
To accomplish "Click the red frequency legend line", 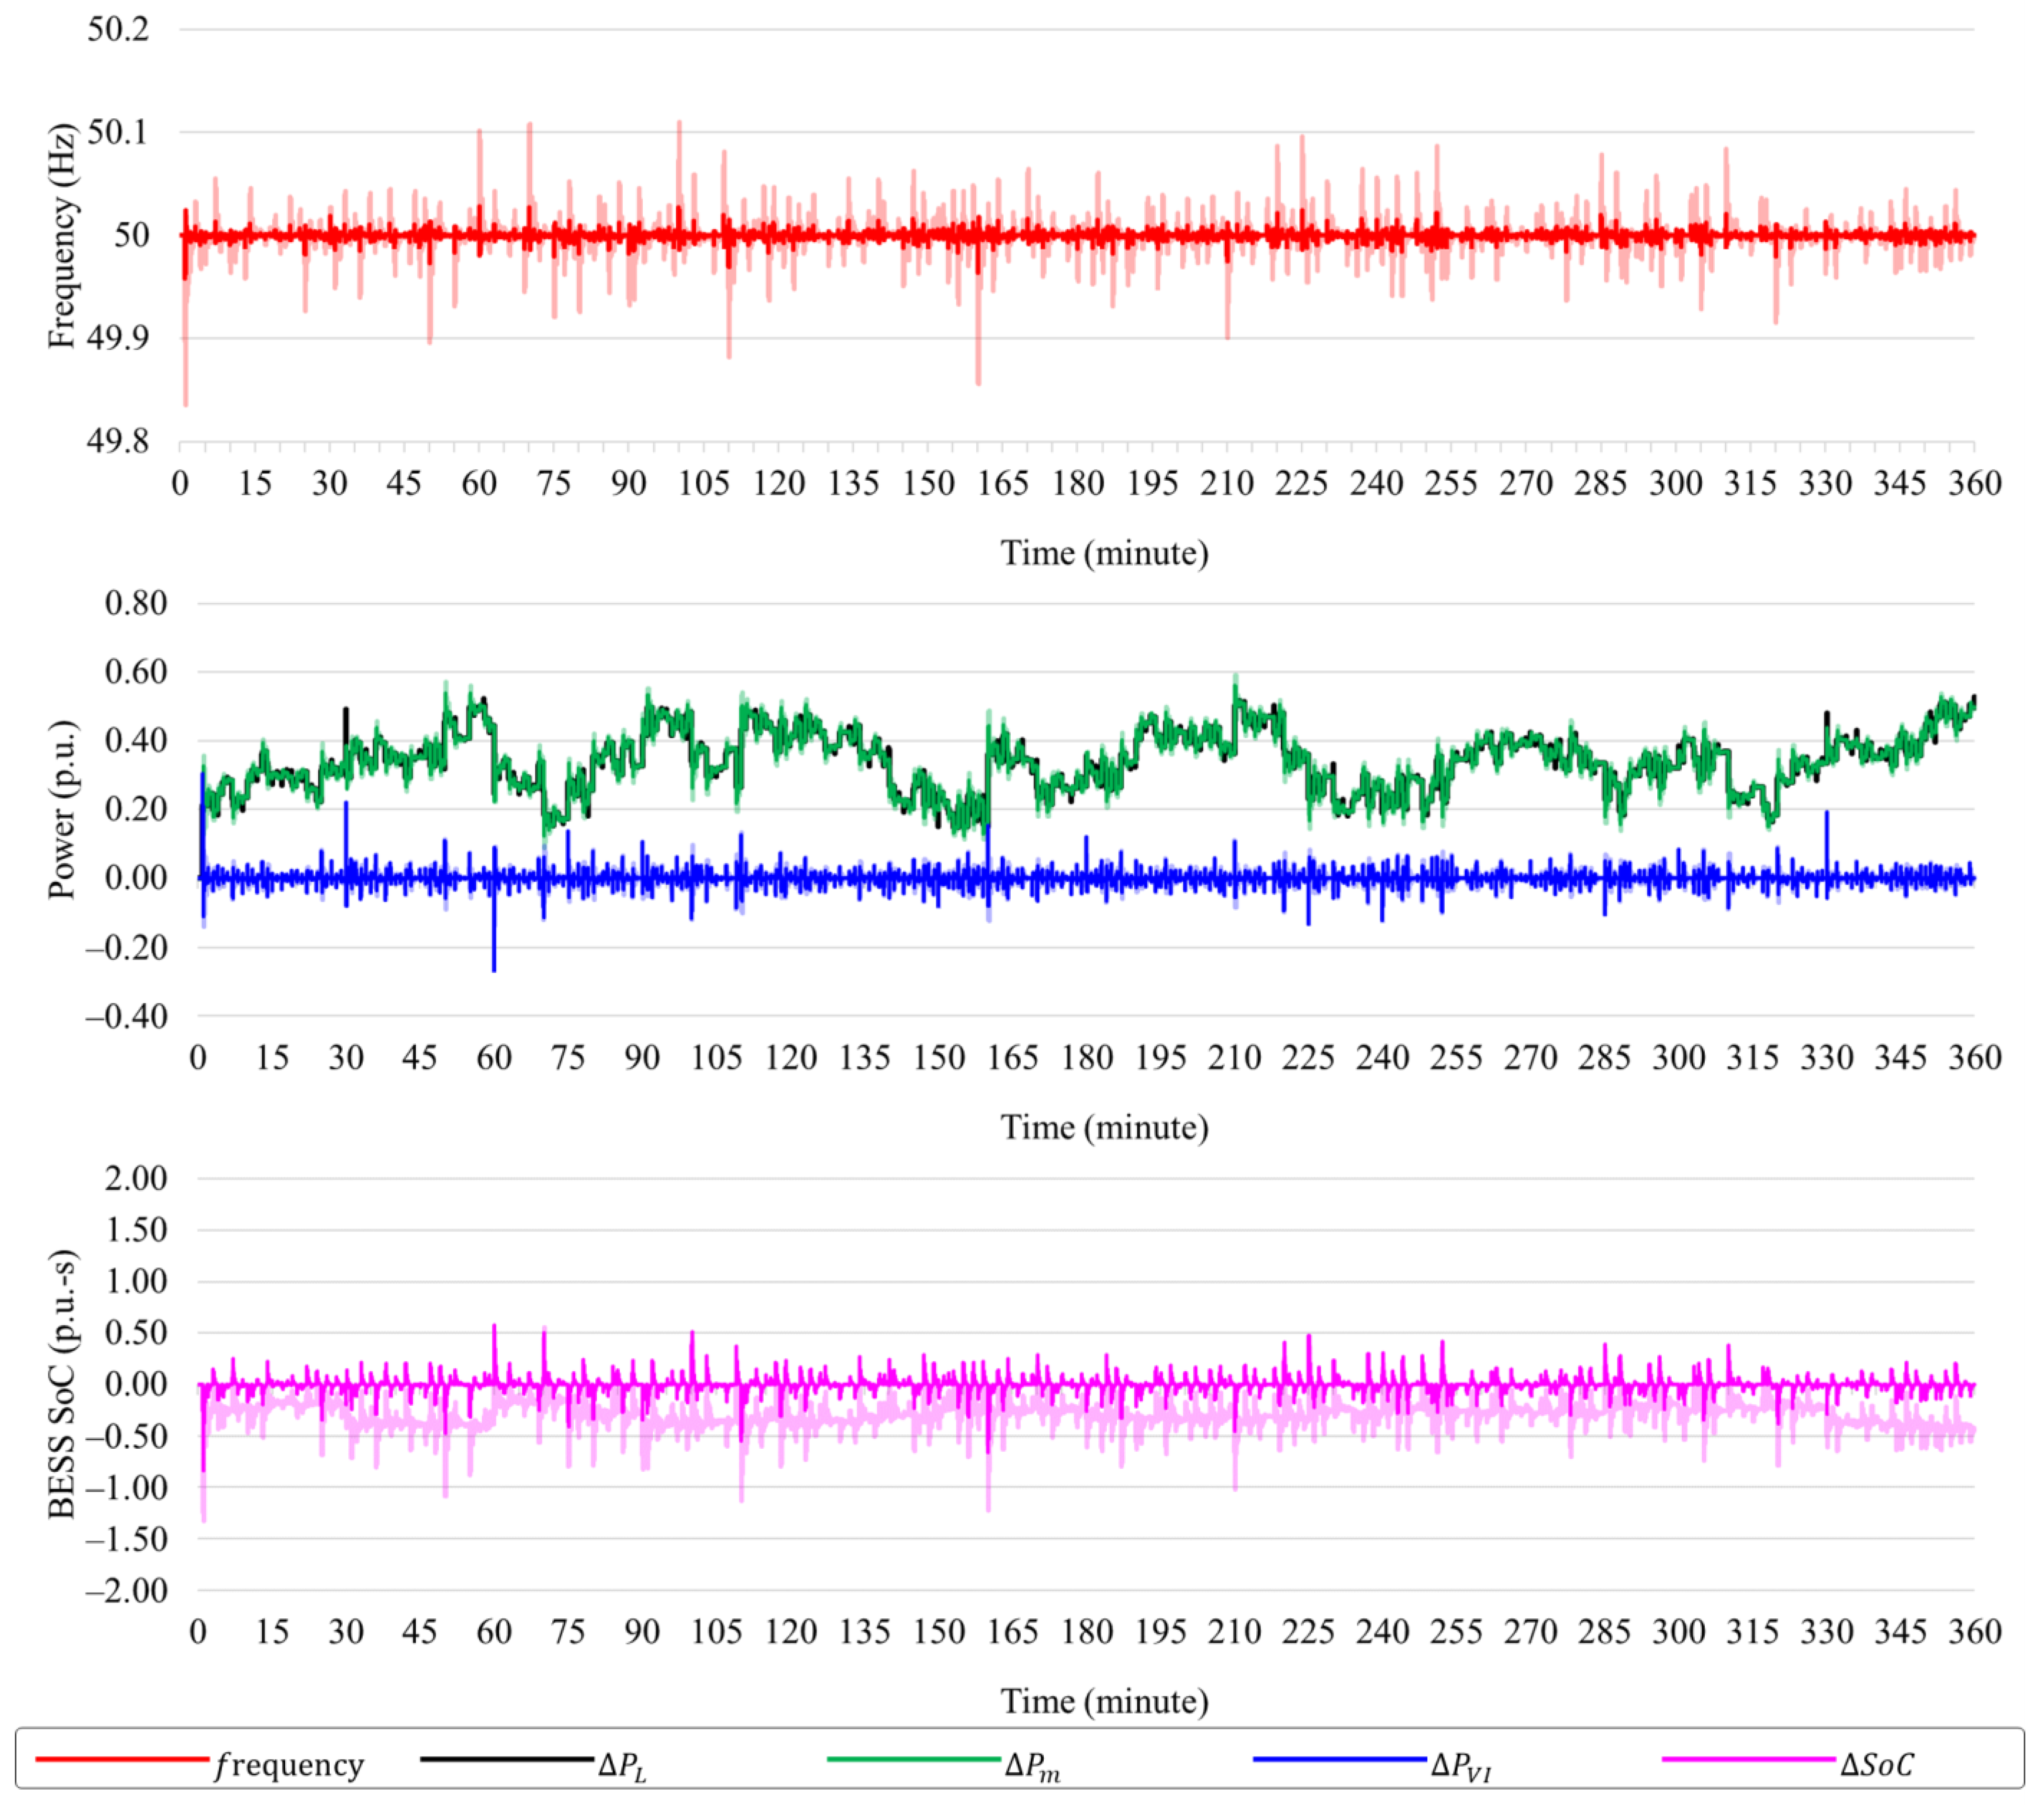I will point(122,1759).
